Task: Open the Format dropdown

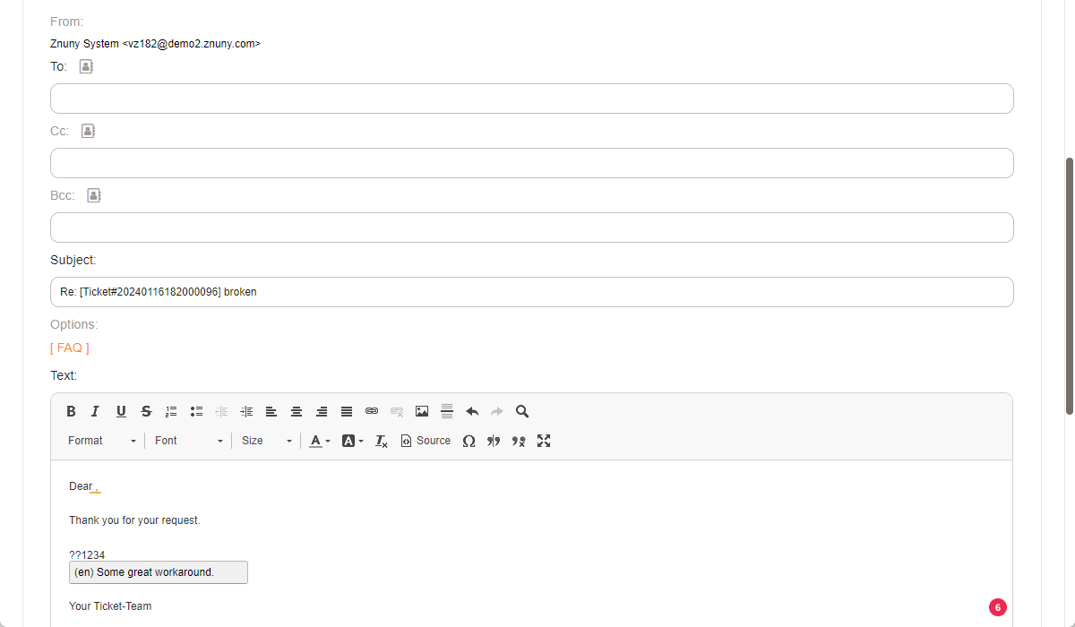Action: coord(102,441)
